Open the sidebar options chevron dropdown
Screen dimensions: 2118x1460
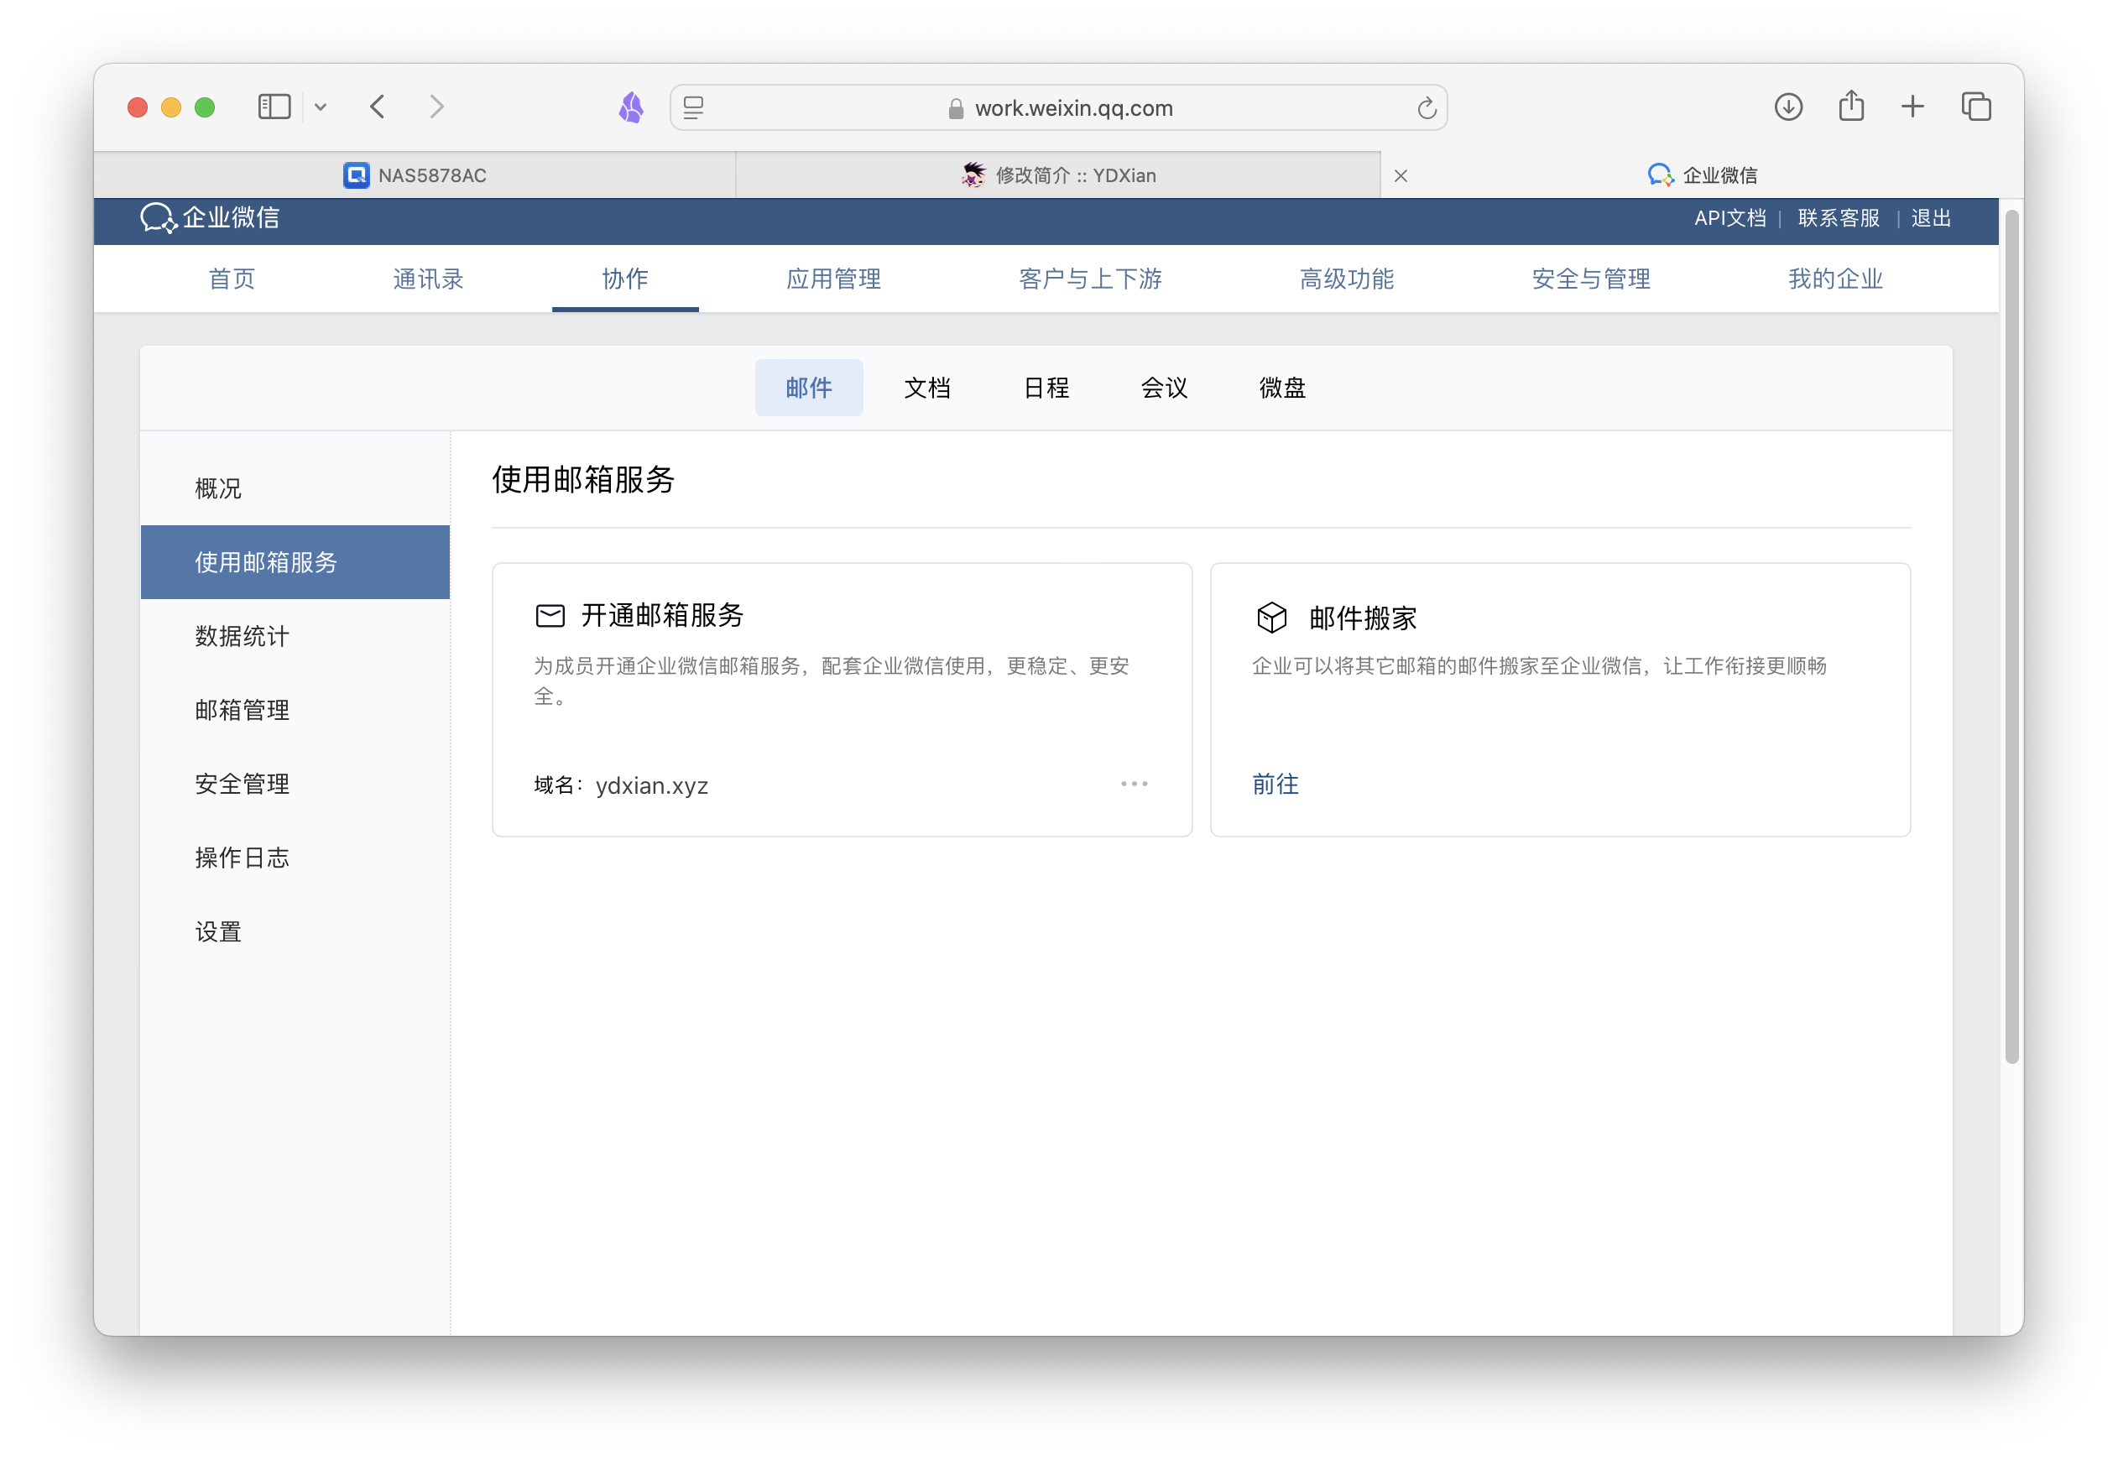pos(321,107)
